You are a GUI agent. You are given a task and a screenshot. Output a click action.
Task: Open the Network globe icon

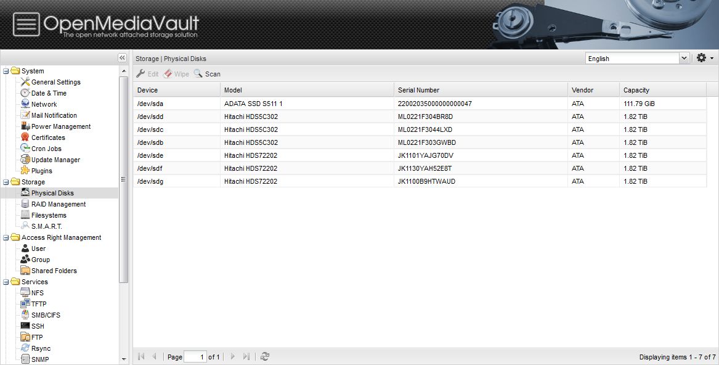point(25,104)
